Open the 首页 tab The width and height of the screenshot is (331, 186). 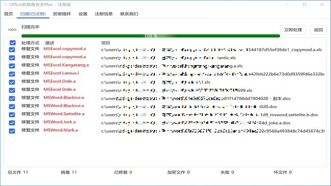coord(9,14)
